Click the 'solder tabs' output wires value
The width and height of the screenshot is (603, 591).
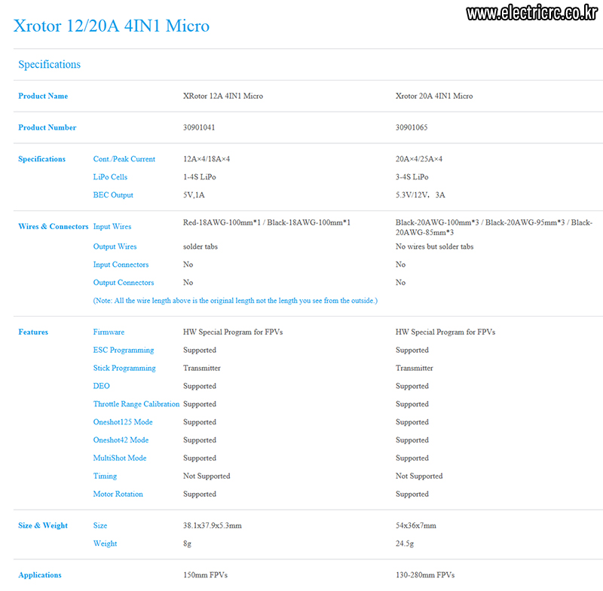click(200, 247)
